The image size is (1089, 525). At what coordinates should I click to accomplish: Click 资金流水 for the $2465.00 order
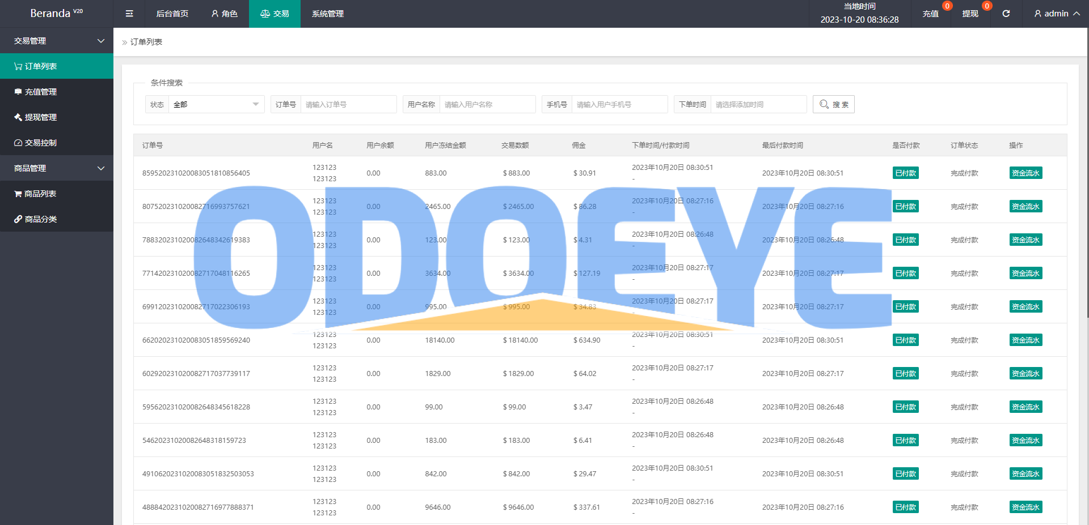(1025, 207)
